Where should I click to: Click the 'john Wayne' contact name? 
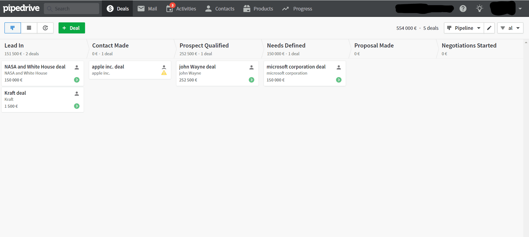tap(190, 73)
